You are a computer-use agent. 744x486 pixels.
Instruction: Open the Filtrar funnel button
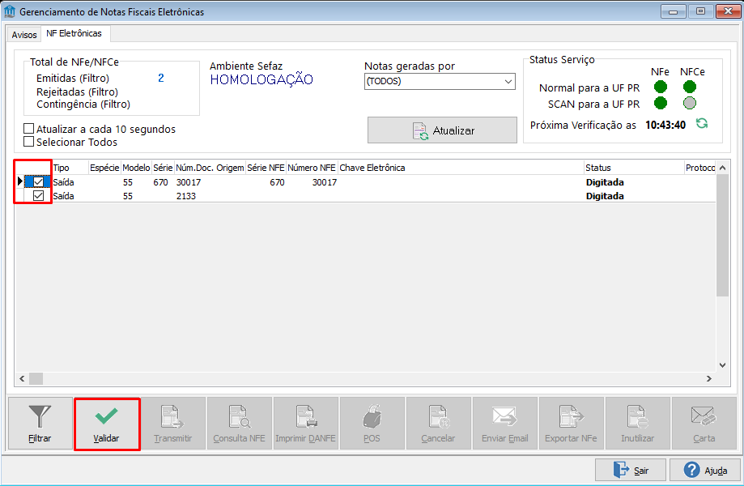pos(40,424)
